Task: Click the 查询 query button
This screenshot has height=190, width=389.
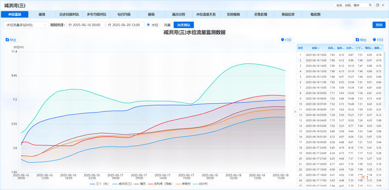Action: pos(379,25)
